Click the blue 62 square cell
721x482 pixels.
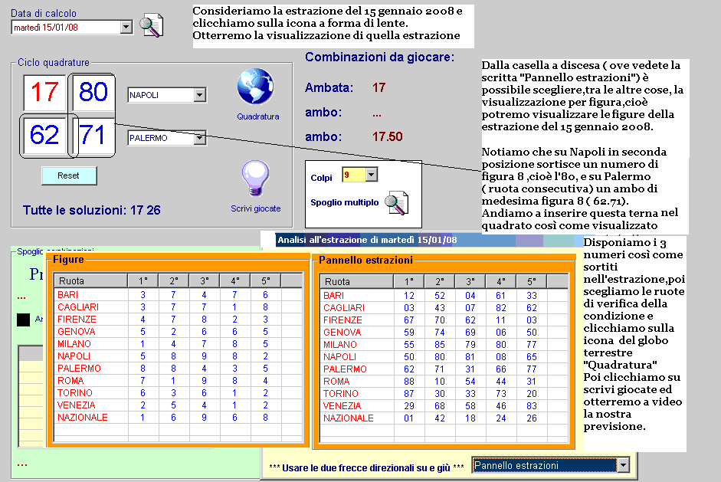(x=44, y=135)
